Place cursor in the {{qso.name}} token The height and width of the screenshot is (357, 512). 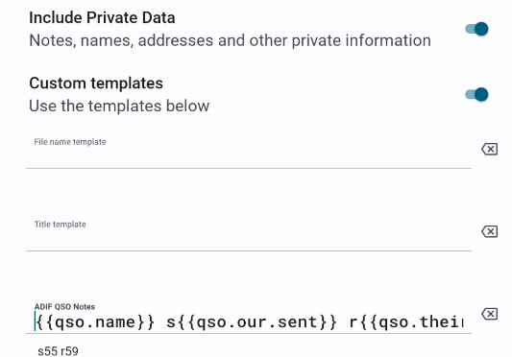[x=95, y=322]
